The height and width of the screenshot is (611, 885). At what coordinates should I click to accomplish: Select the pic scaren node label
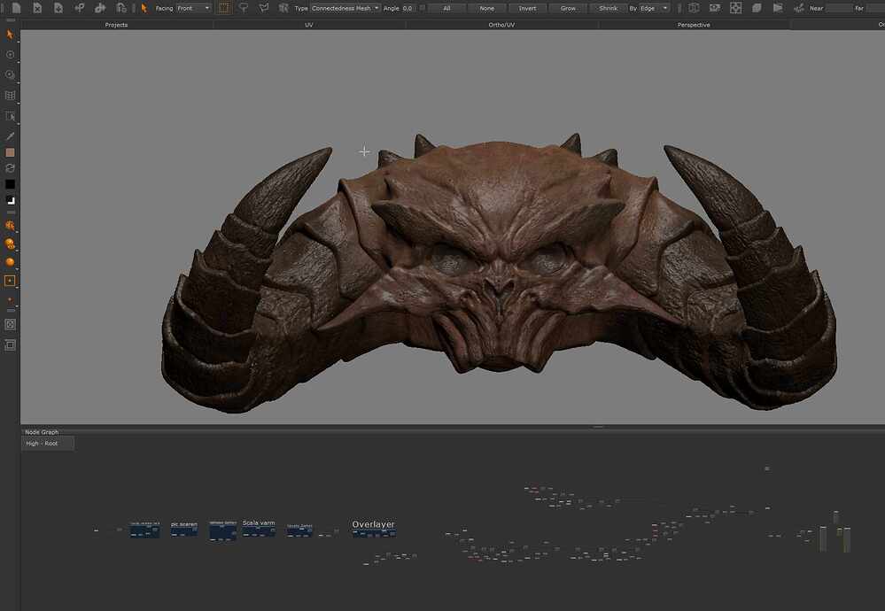pyautogui.click(x=184, y=524)
